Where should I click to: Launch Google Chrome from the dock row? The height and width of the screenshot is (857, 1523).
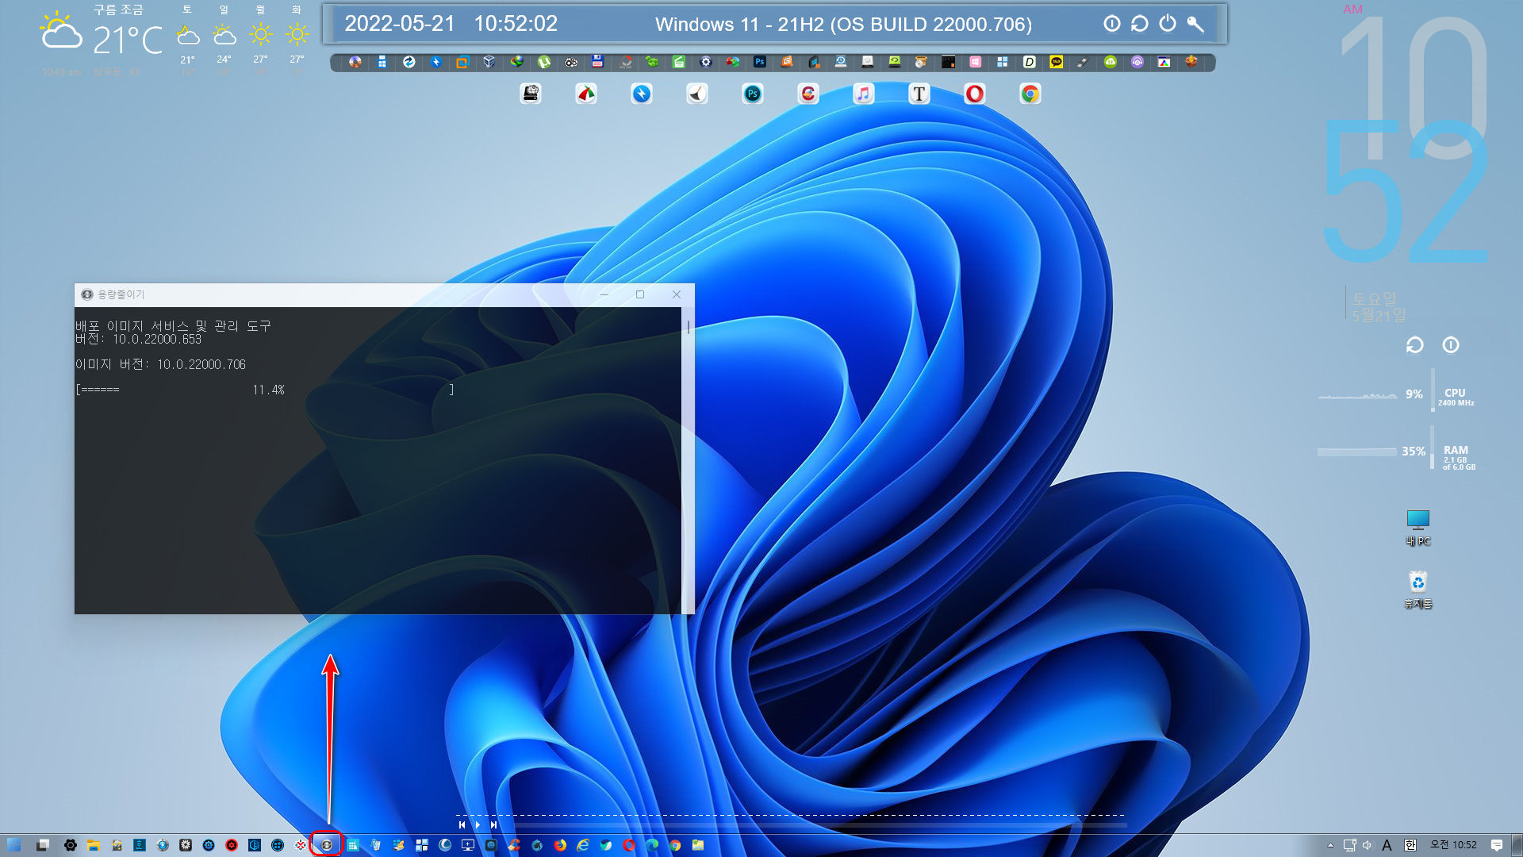[x=1030, y=94]
